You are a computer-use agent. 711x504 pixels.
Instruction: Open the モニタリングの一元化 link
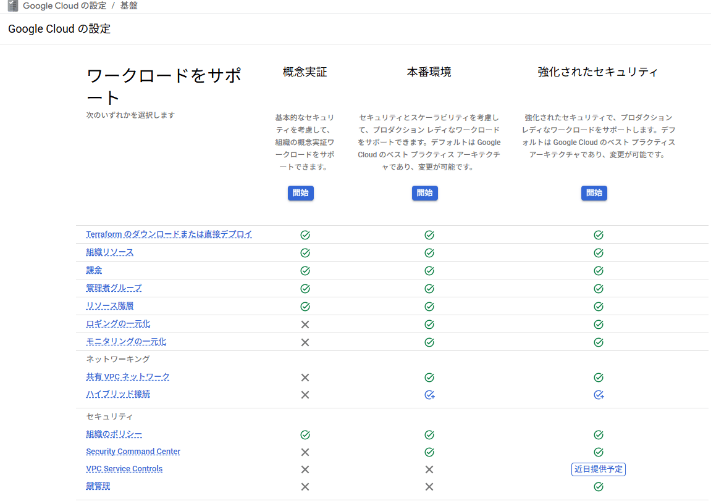[126, 342]
